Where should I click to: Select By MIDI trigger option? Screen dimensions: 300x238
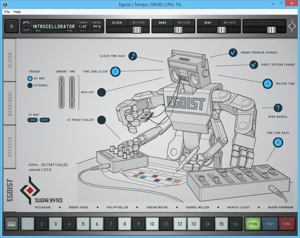tap(30, 79)
